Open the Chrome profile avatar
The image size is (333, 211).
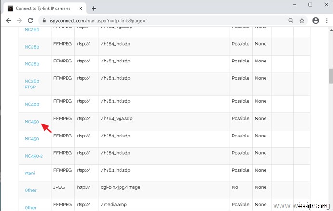316,21
